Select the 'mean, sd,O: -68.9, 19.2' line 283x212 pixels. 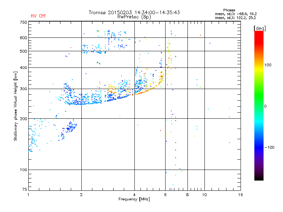pyautogui.click(x=236, y=14)
